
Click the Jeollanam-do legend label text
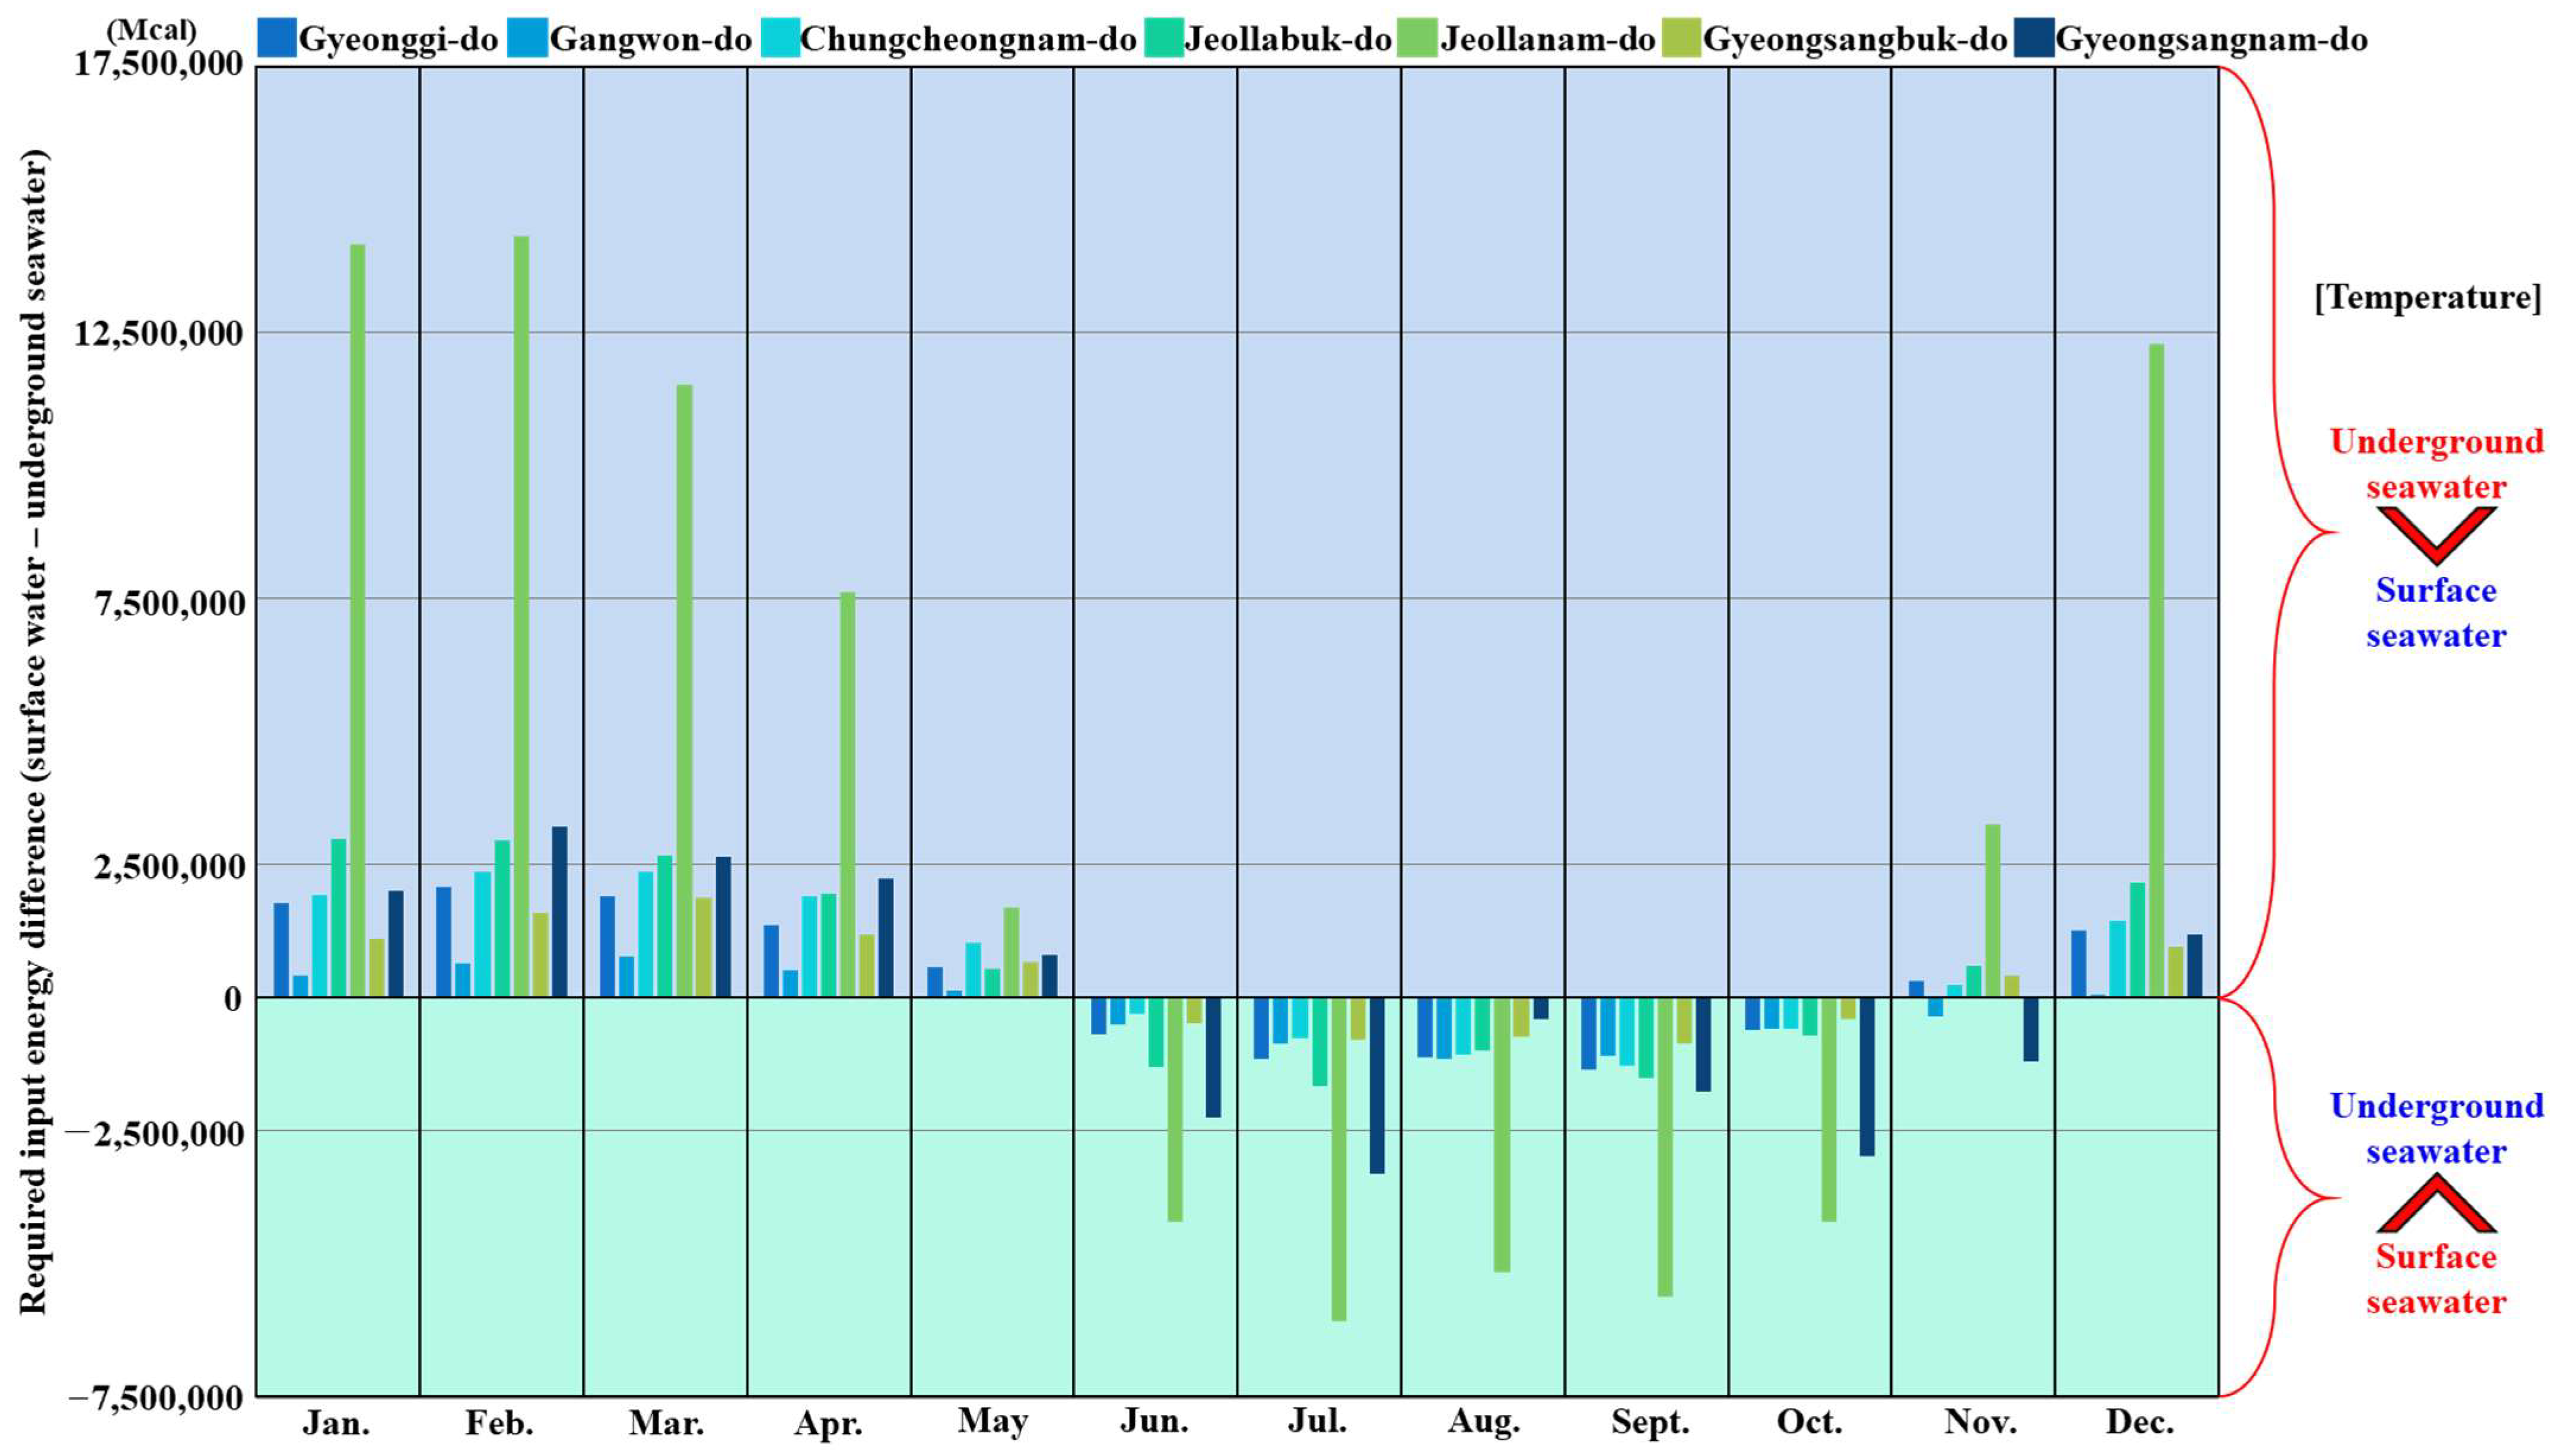click(1547, 39)
